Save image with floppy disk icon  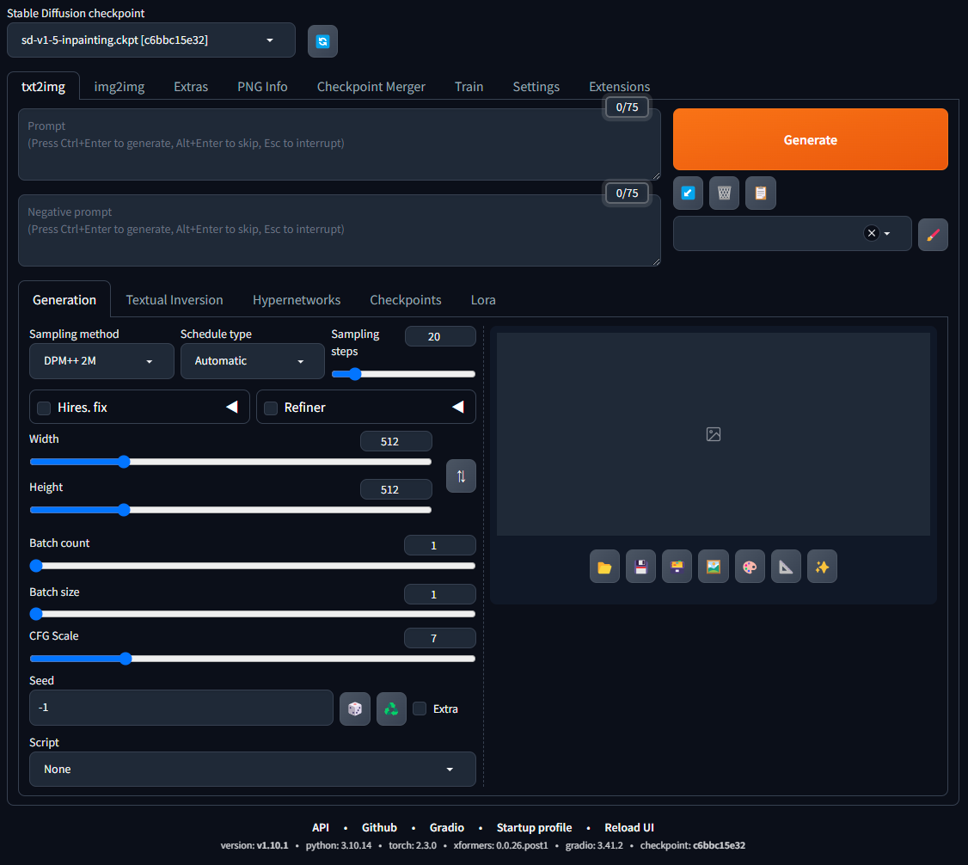click(x=640, y=567)
